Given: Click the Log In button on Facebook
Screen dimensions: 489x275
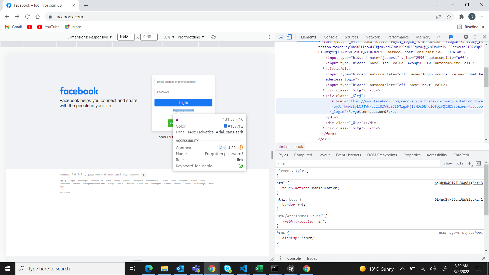Looking at the screenshot, I should (183, 102).
